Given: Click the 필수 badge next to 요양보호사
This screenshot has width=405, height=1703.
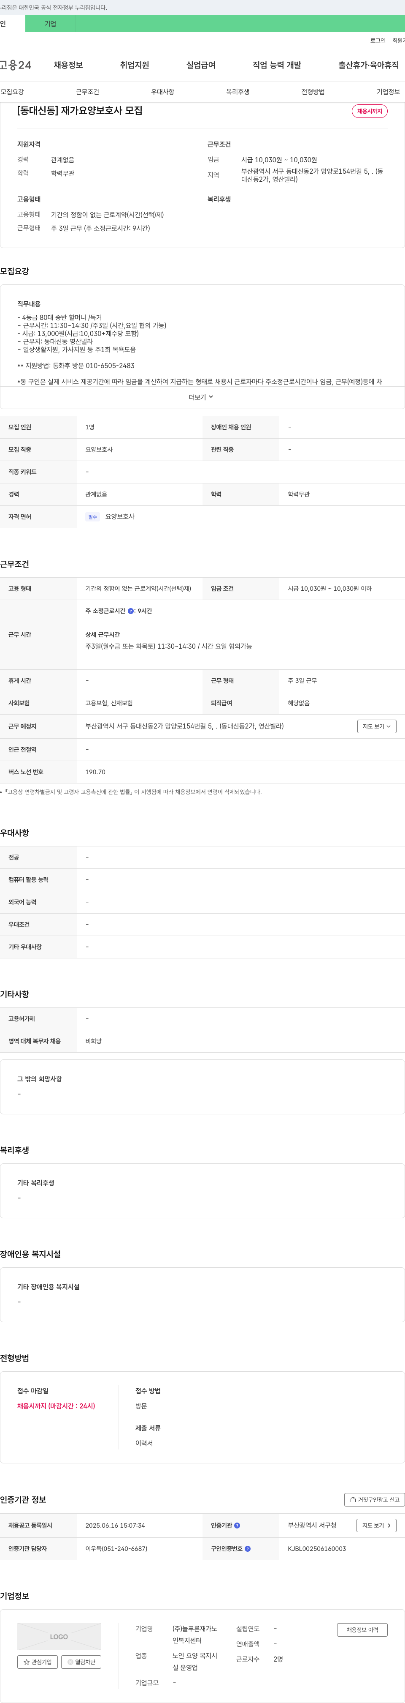Looking at the screenshot, I should click(x=92, y=517).
